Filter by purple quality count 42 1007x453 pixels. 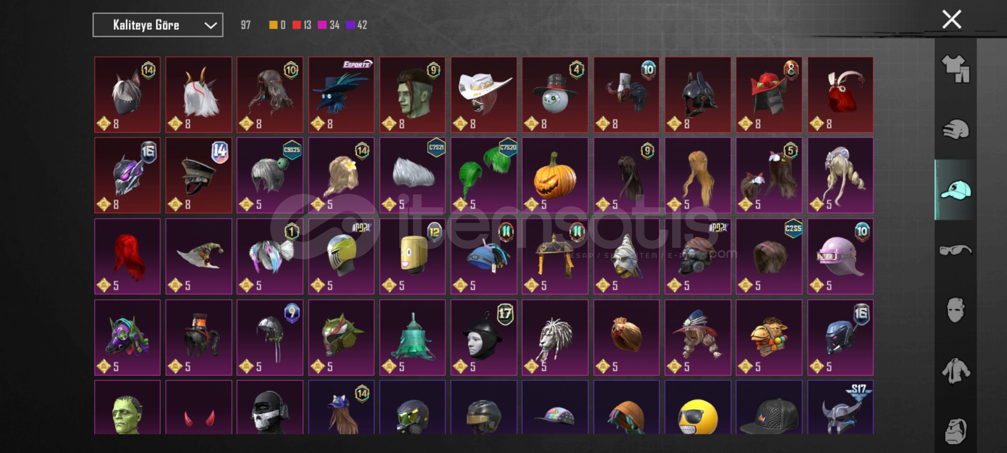[356, 25]
